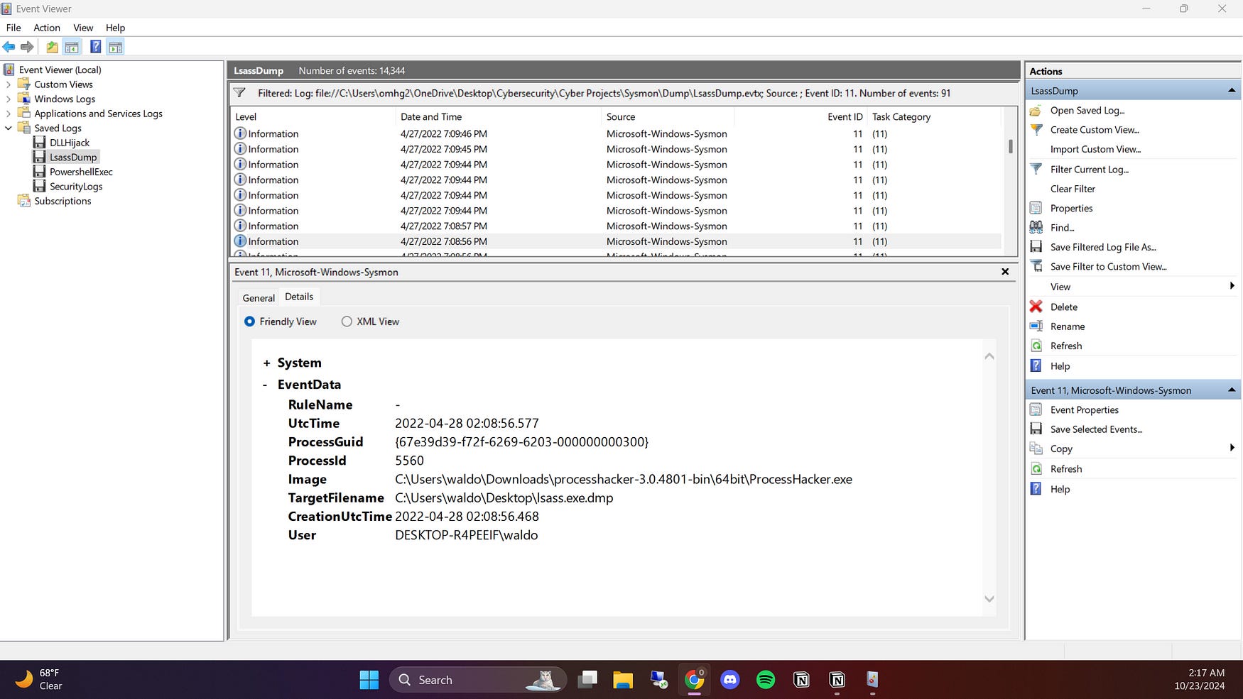The height and width of the screenshot is (699, 1243).
Task: Select the DLLHijack saved log
Action: pos(70,143)
